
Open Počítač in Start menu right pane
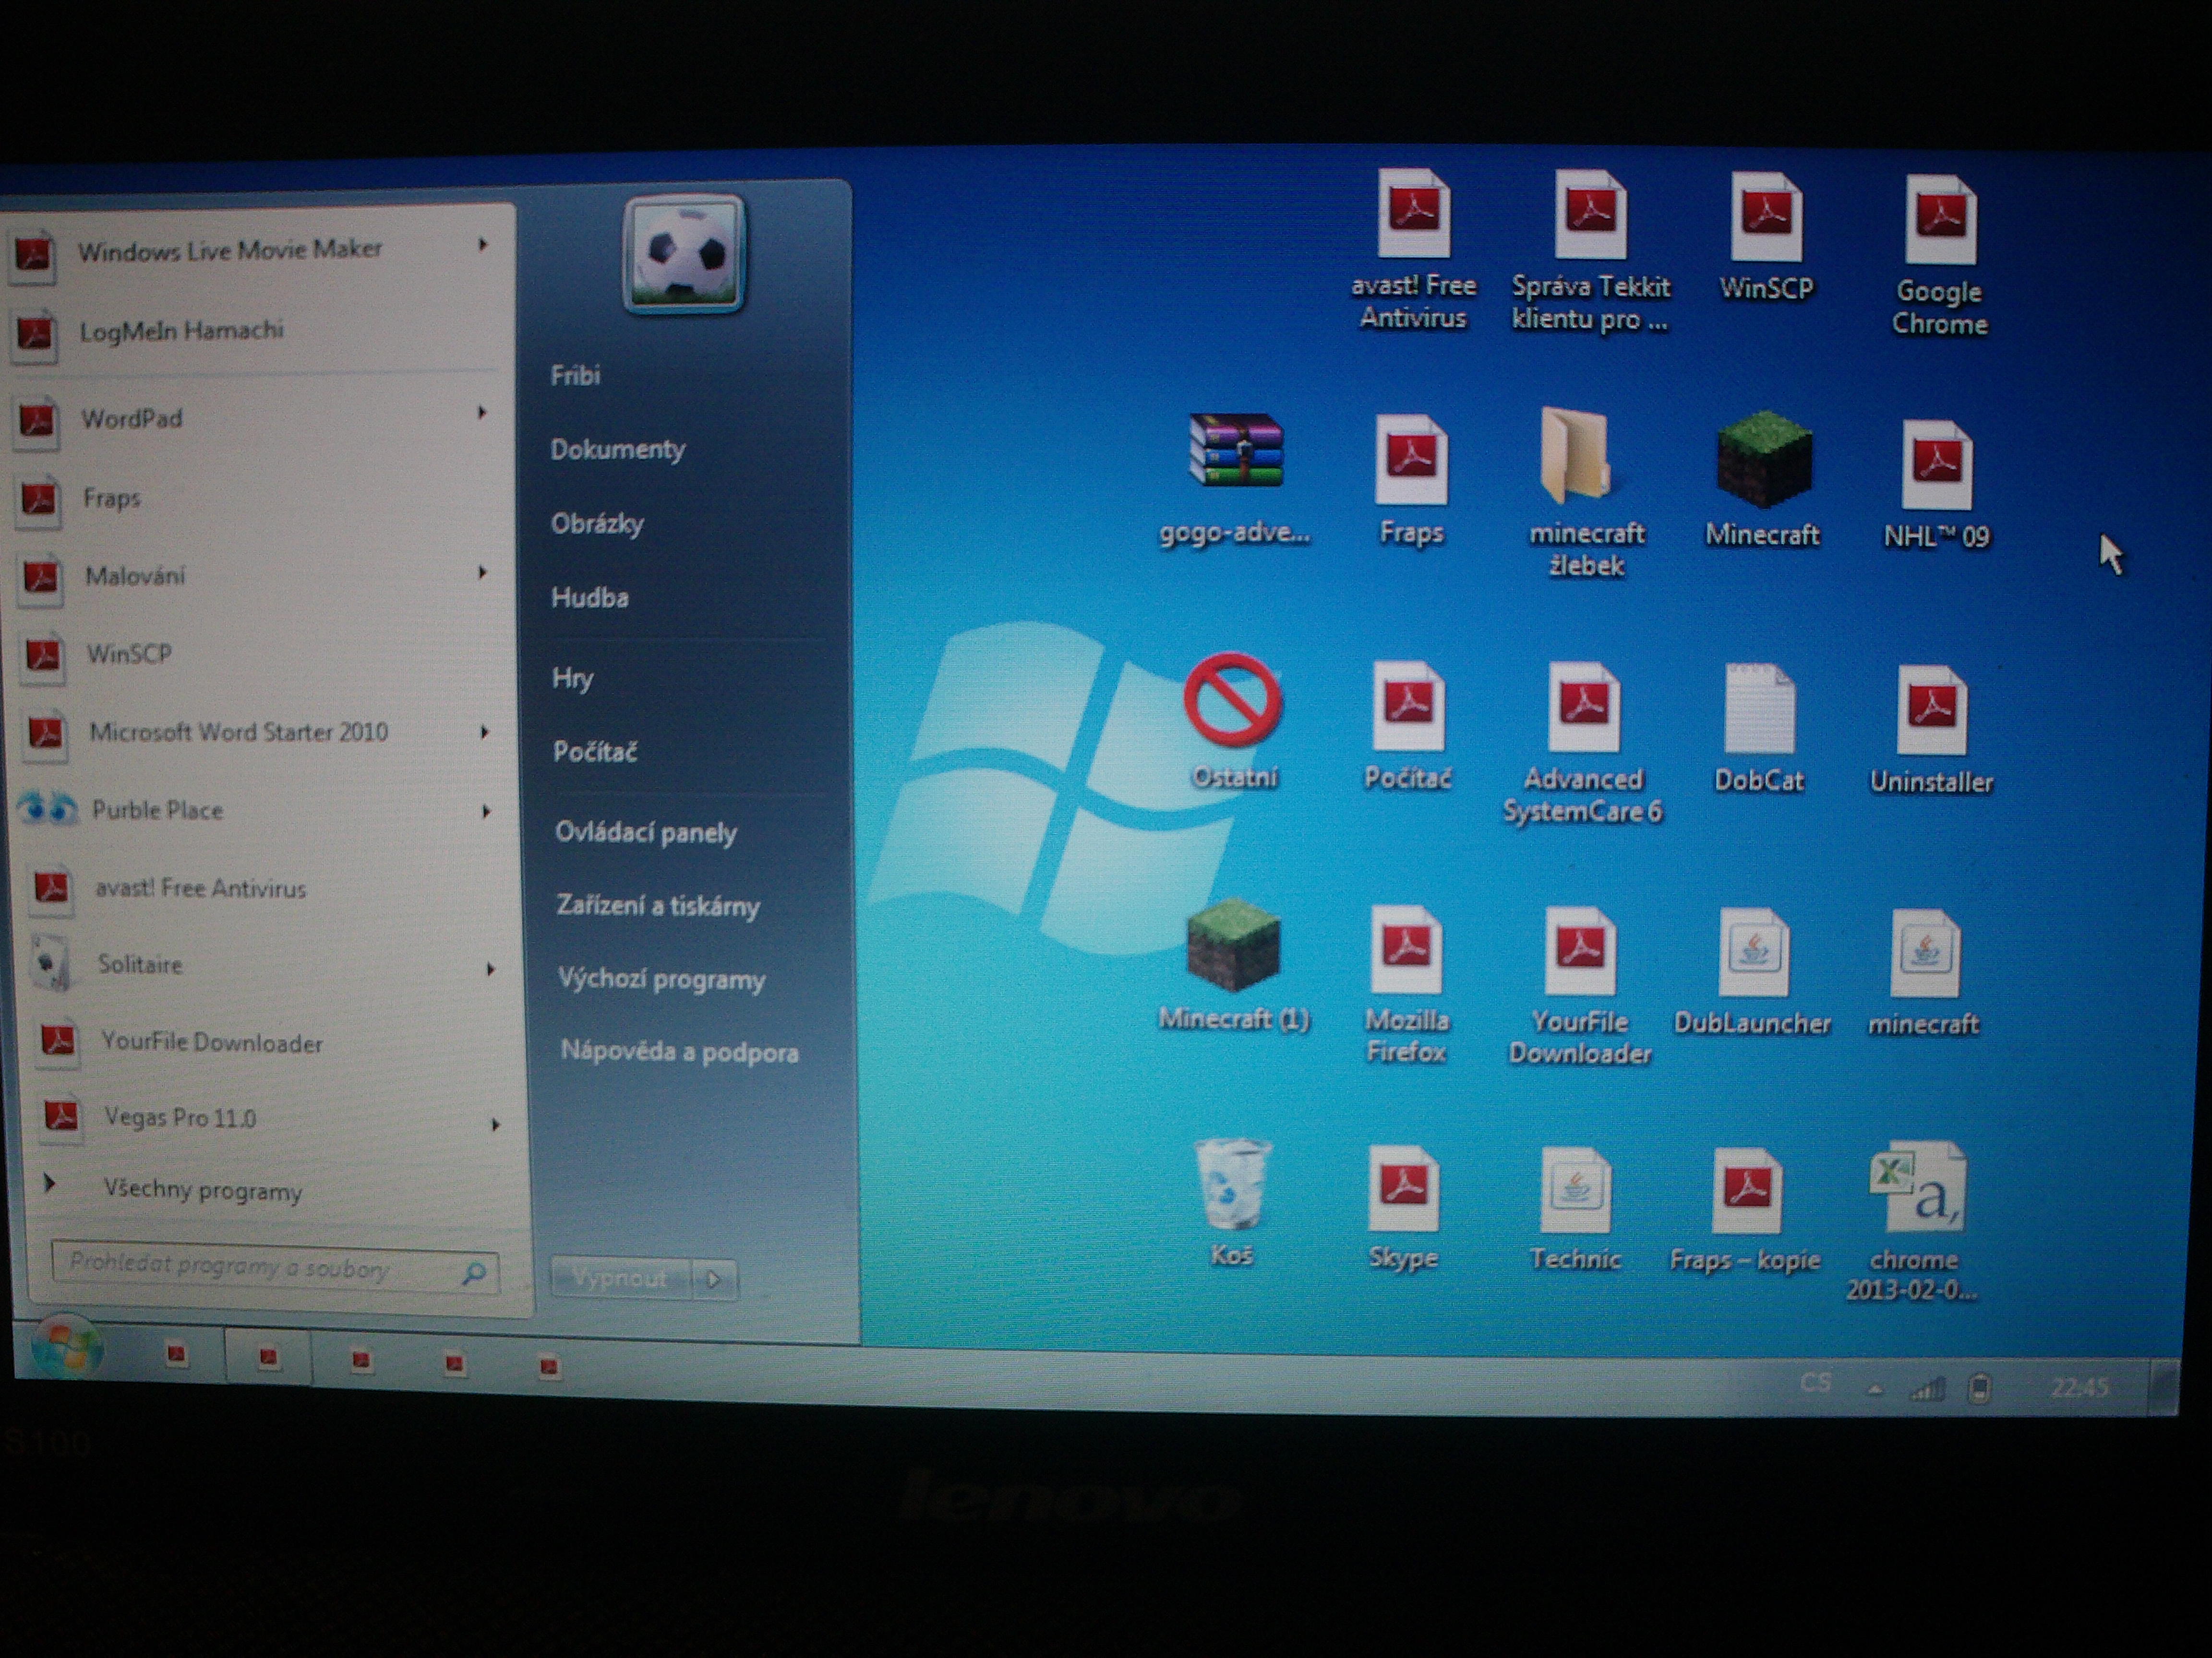click(595, 752)
